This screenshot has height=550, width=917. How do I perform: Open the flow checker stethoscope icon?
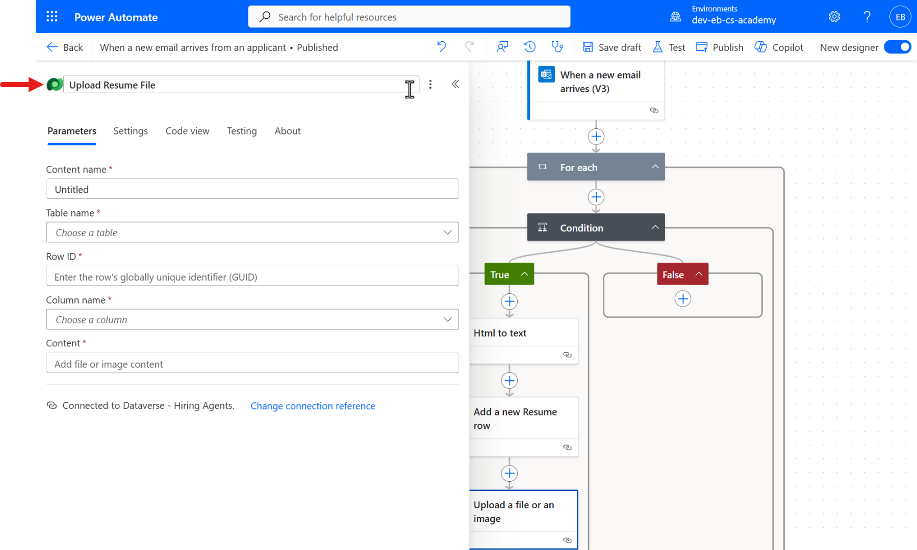[557, 47]
